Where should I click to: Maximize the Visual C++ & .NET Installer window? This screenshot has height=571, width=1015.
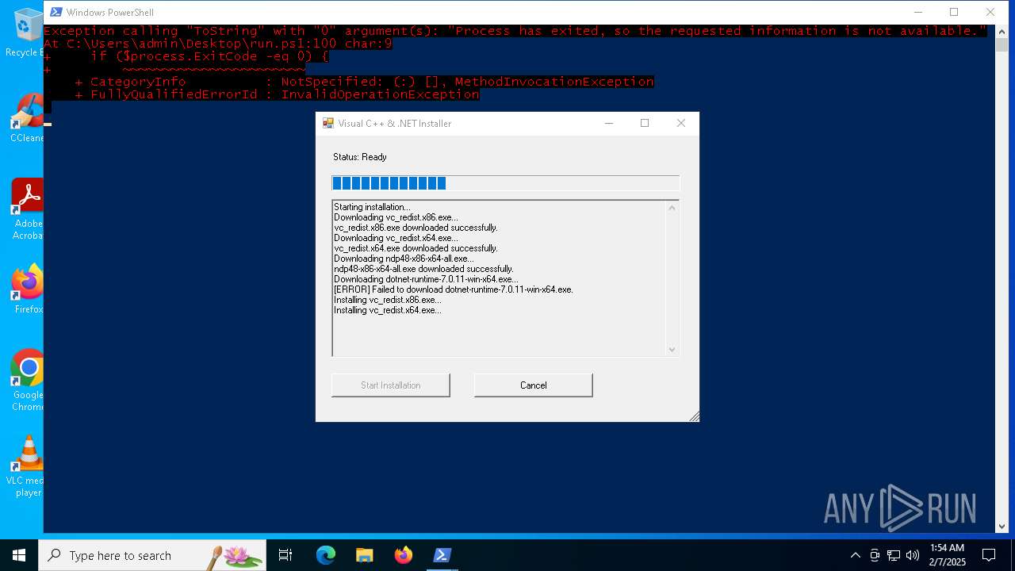645,123
